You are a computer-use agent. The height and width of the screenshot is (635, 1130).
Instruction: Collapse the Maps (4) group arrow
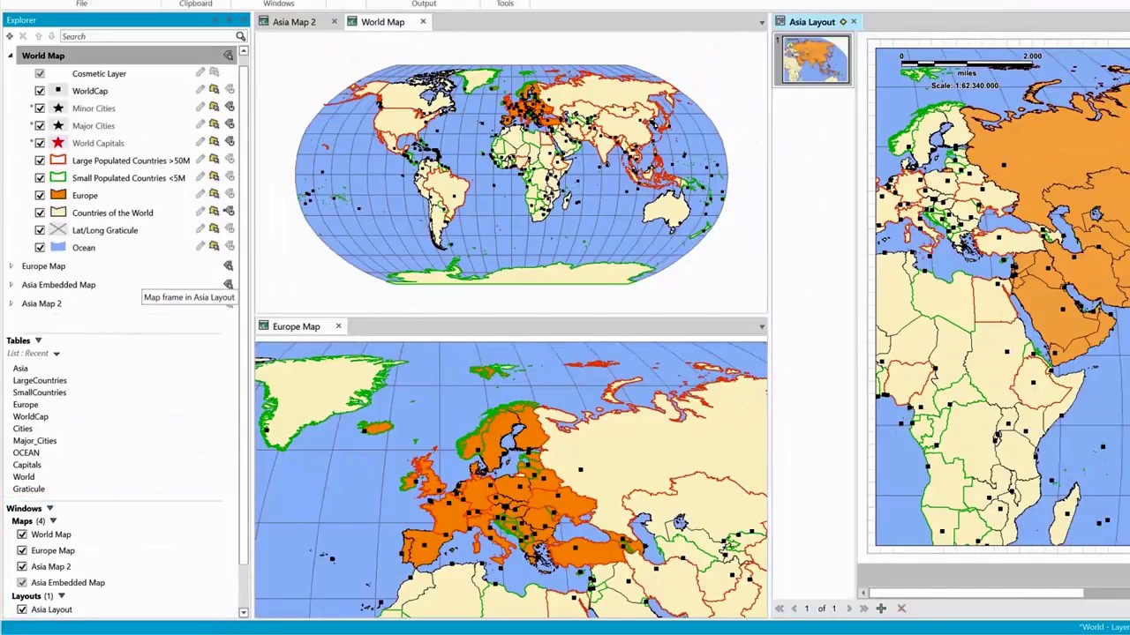click(53, 521)
